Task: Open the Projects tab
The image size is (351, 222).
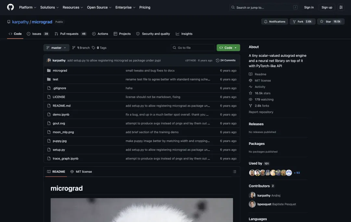Action: coord(122,34)
